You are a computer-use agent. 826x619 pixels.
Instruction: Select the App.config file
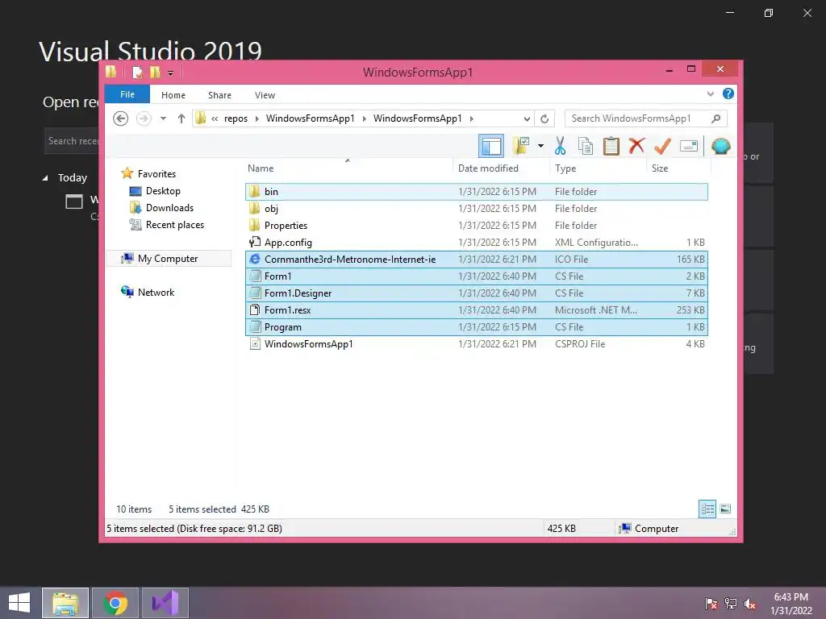[x=476, y=242]
